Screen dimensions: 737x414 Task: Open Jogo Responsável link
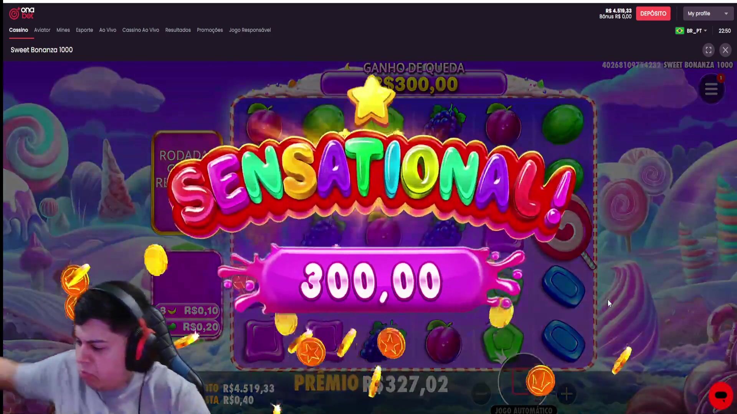pos(250,30)
